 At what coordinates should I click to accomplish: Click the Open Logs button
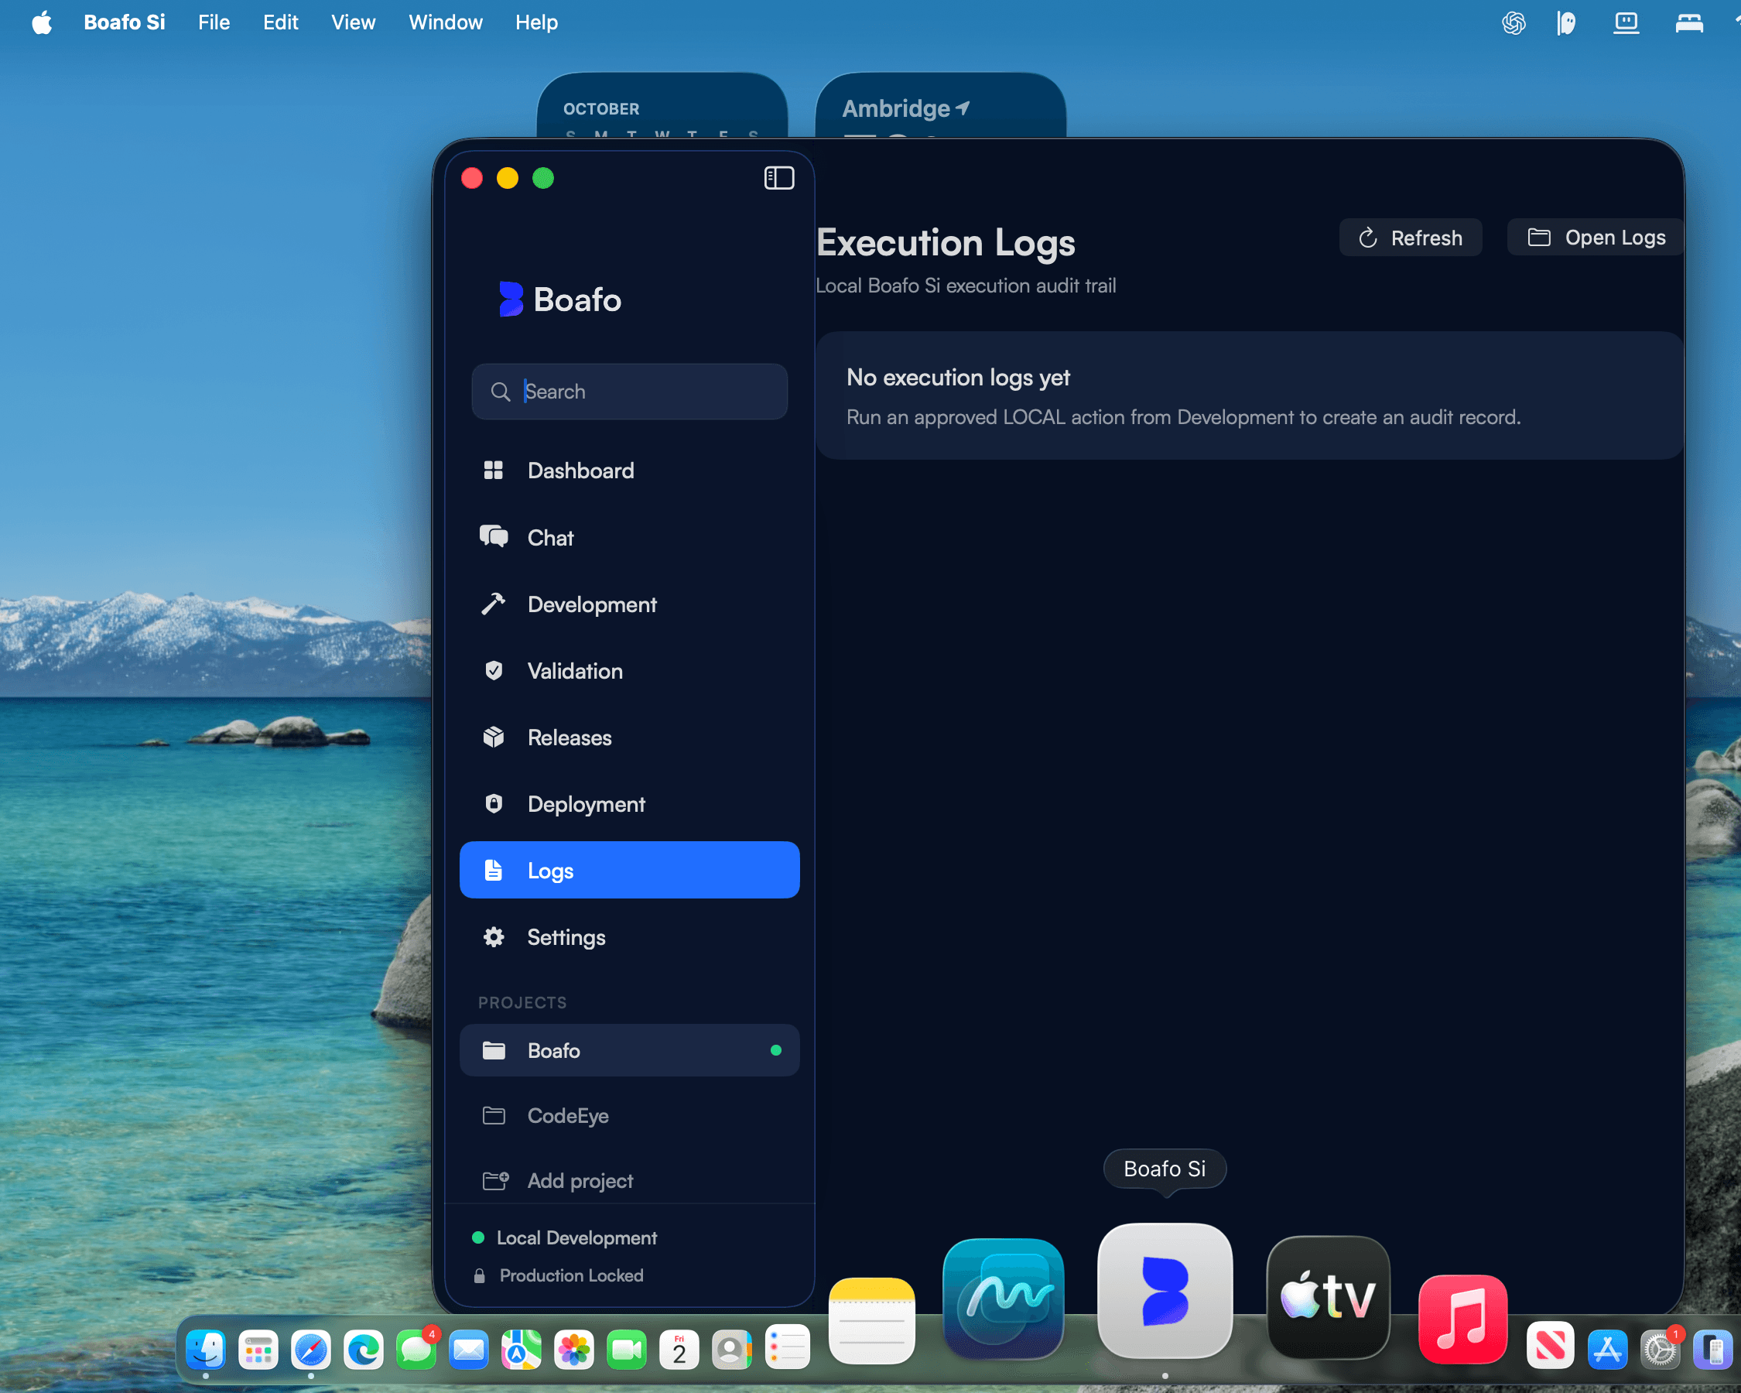1595,238
